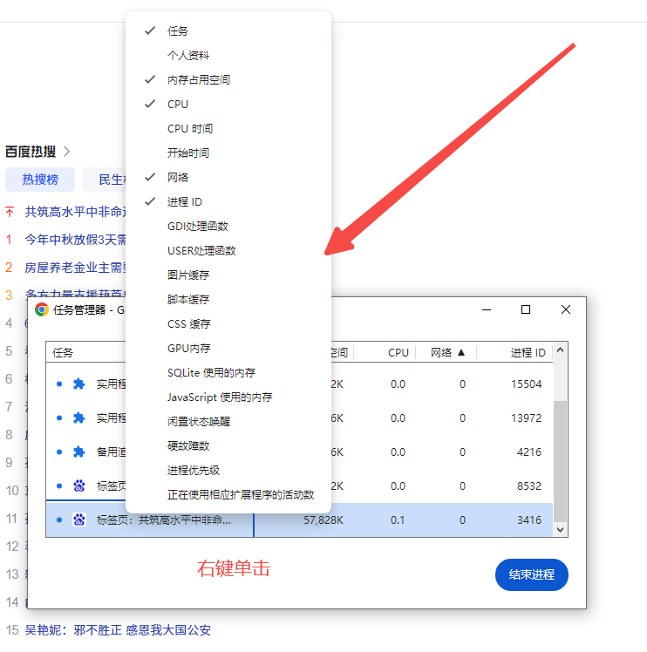Select CSS 缓存 in context menu
This screenshot has width=647, height=652.
click(228, 324)
